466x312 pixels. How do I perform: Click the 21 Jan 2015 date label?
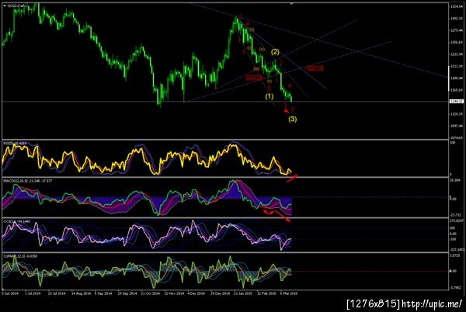tap(243, 293)
